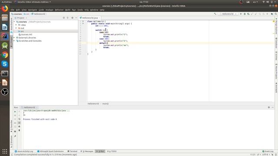
Task: Click print icon in Run panel
Action: pyautogui.click(x=19, y=127)
